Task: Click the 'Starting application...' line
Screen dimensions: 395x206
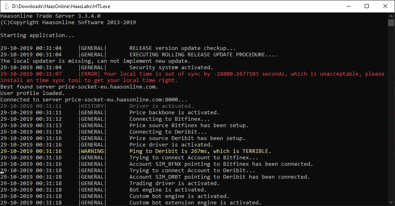Action: (x=37, y=35)
